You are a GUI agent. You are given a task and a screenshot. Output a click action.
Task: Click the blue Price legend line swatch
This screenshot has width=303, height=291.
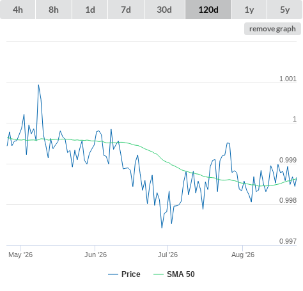[113, 274]
